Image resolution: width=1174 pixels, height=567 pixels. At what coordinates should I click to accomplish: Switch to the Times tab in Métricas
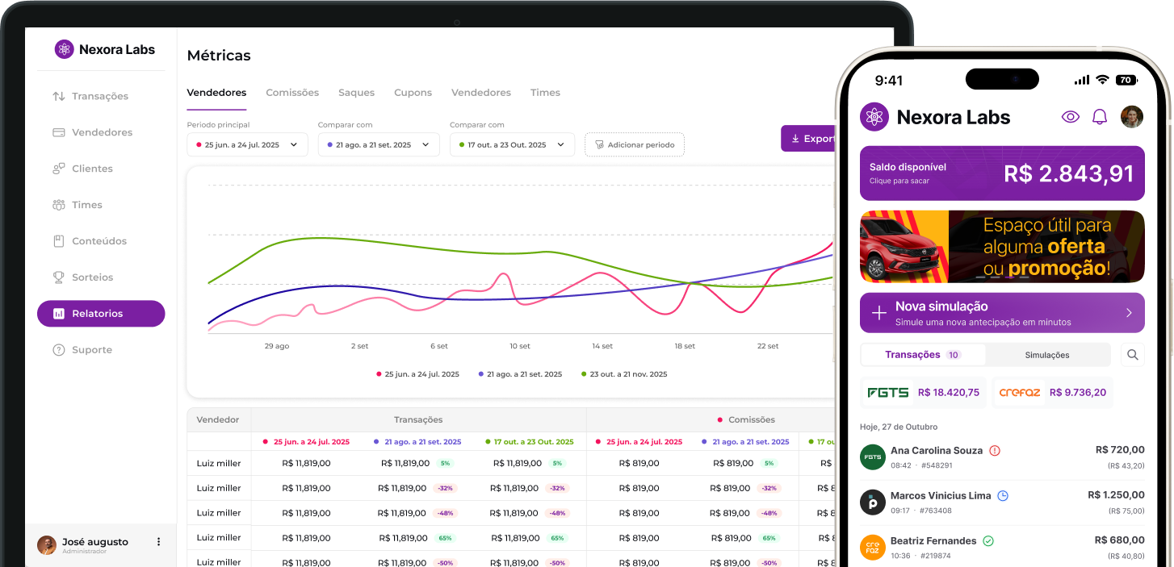tap(545, 93)
